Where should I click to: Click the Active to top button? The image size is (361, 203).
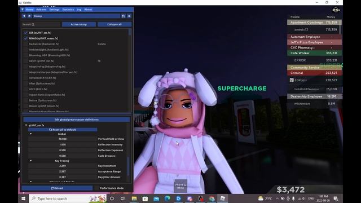coord(79,24)
